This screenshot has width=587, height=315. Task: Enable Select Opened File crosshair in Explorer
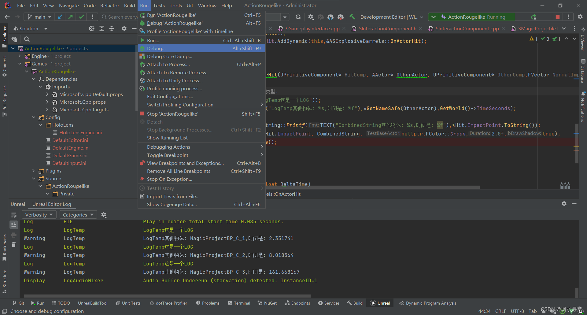click(x=91, y=28)
